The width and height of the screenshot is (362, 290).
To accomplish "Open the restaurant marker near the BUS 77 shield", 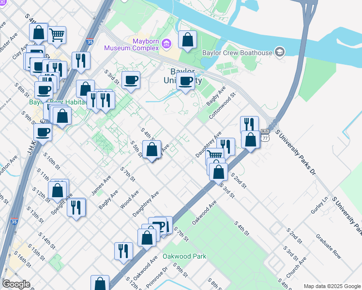I will [249, 124].
